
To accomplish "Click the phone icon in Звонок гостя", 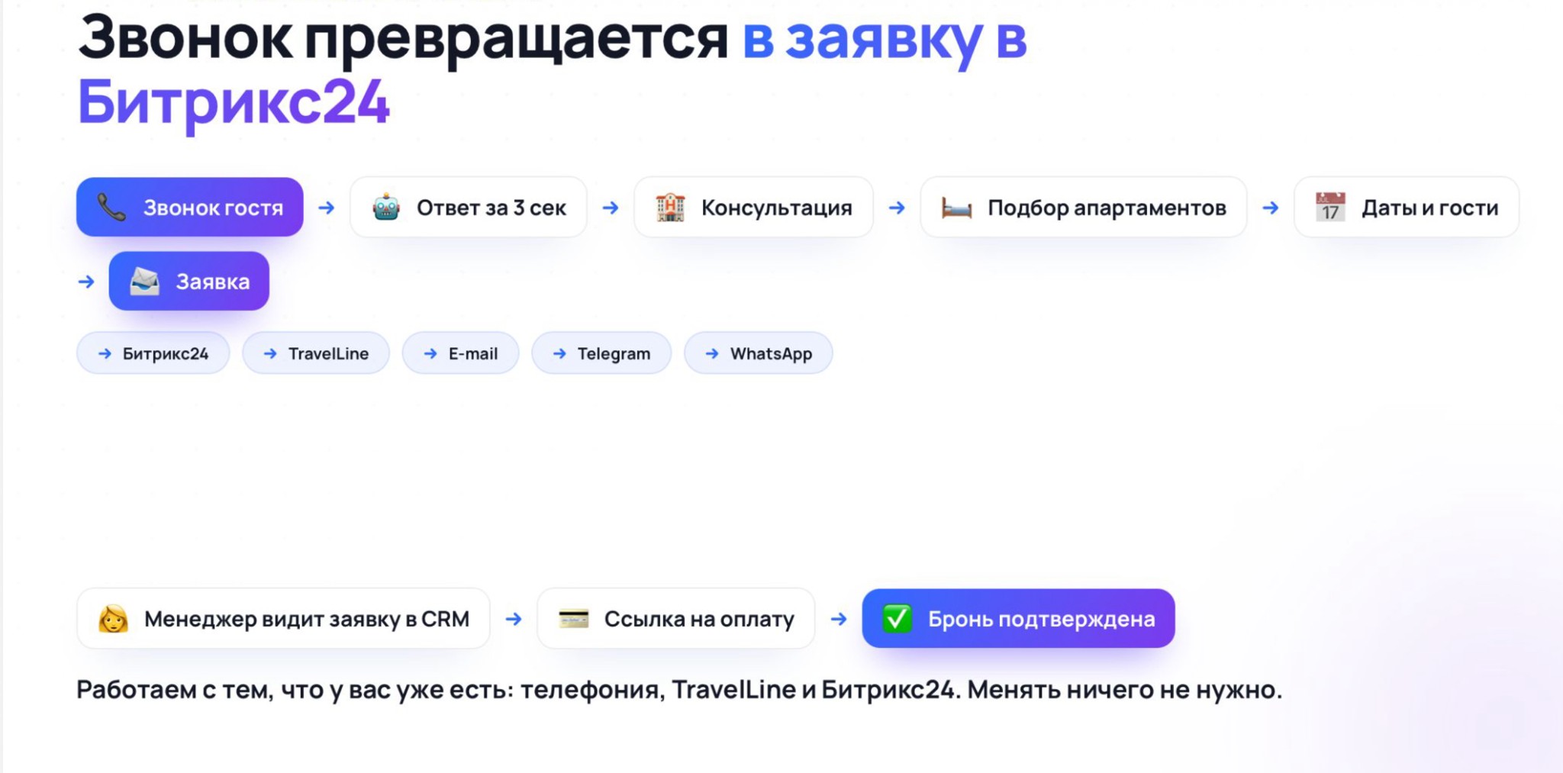I will [x=111, y=208].
